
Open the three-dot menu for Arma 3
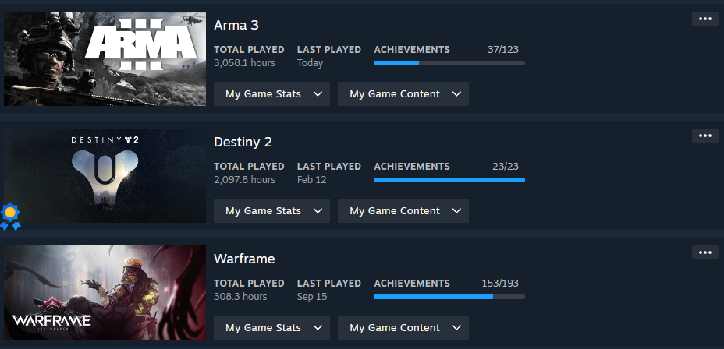tap(704, 19)
